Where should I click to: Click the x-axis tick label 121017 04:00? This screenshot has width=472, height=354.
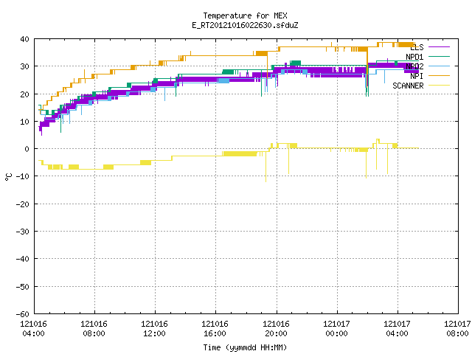tap(397, 329)
